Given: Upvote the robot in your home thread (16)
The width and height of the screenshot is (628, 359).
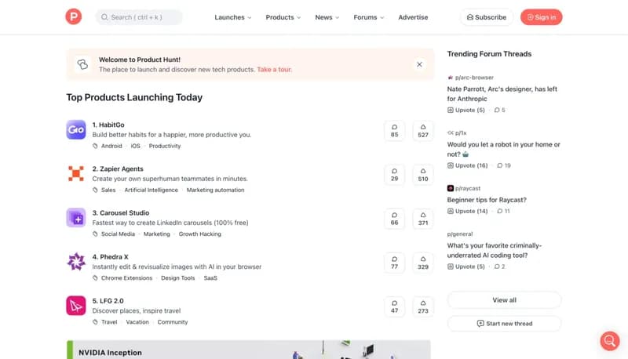Looking at the screenshot, I should pos(467,165).
